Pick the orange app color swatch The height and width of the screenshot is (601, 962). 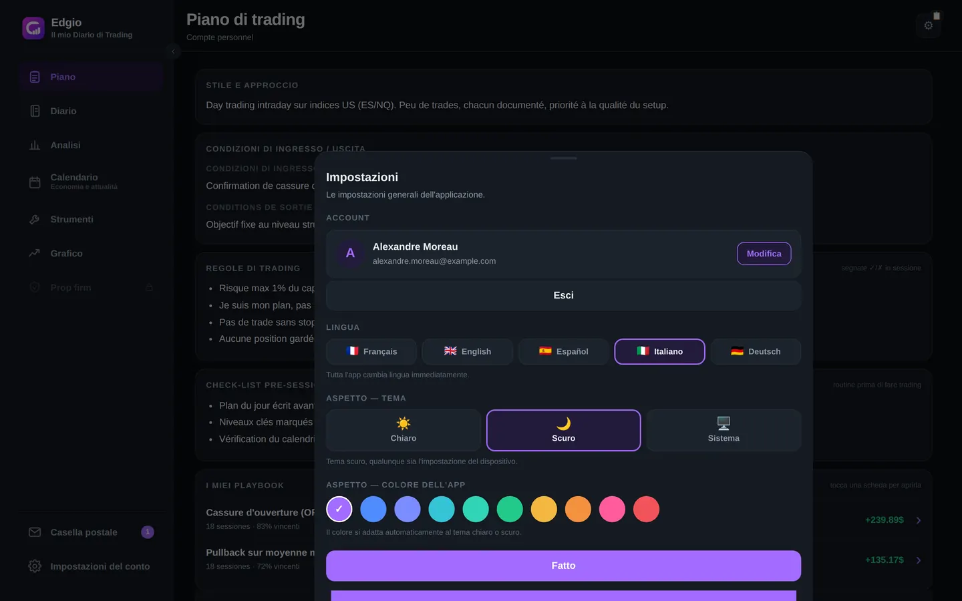pyautogui.click(x=578, y=509)
